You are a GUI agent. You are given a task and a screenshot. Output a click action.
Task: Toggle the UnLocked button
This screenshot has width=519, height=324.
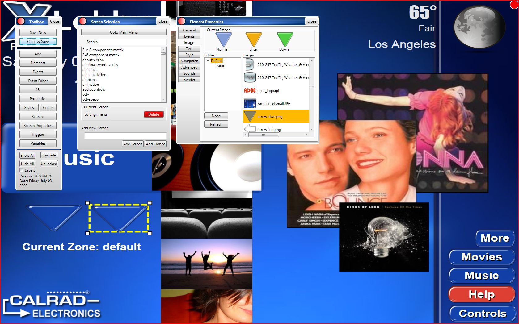[49, 164]
